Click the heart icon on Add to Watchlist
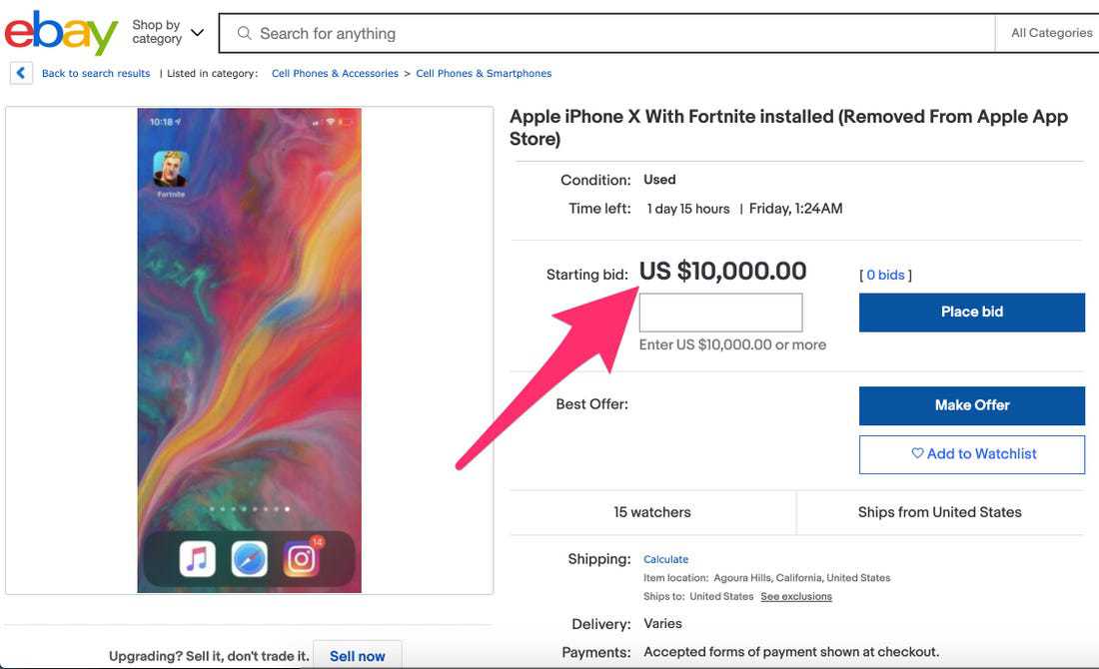This screenshot has width=1099, height=669. [917, 453]
